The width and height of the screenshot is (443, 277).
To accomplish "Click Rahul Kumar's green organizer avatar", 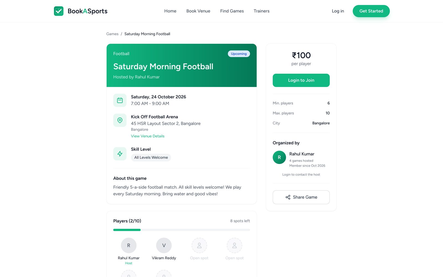I will tap(279, 157).
